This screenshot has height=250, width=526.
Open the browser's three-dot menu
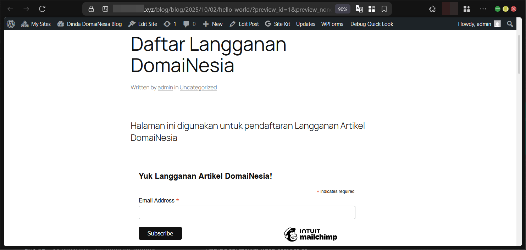pyautogui.click(x=483, y=9)
